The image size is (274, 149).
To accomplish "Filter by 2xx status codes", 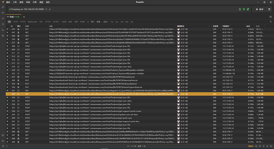I will coord(117,22).
